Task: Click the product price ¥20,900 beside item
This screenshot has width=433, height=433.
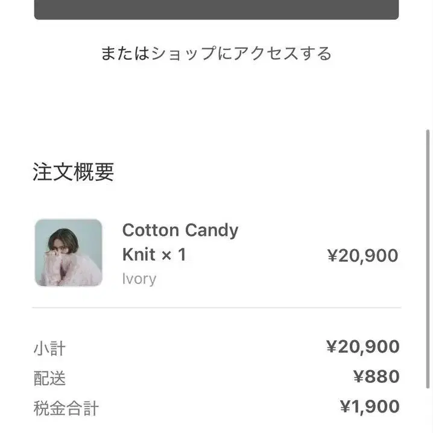Action: [362, 256]
